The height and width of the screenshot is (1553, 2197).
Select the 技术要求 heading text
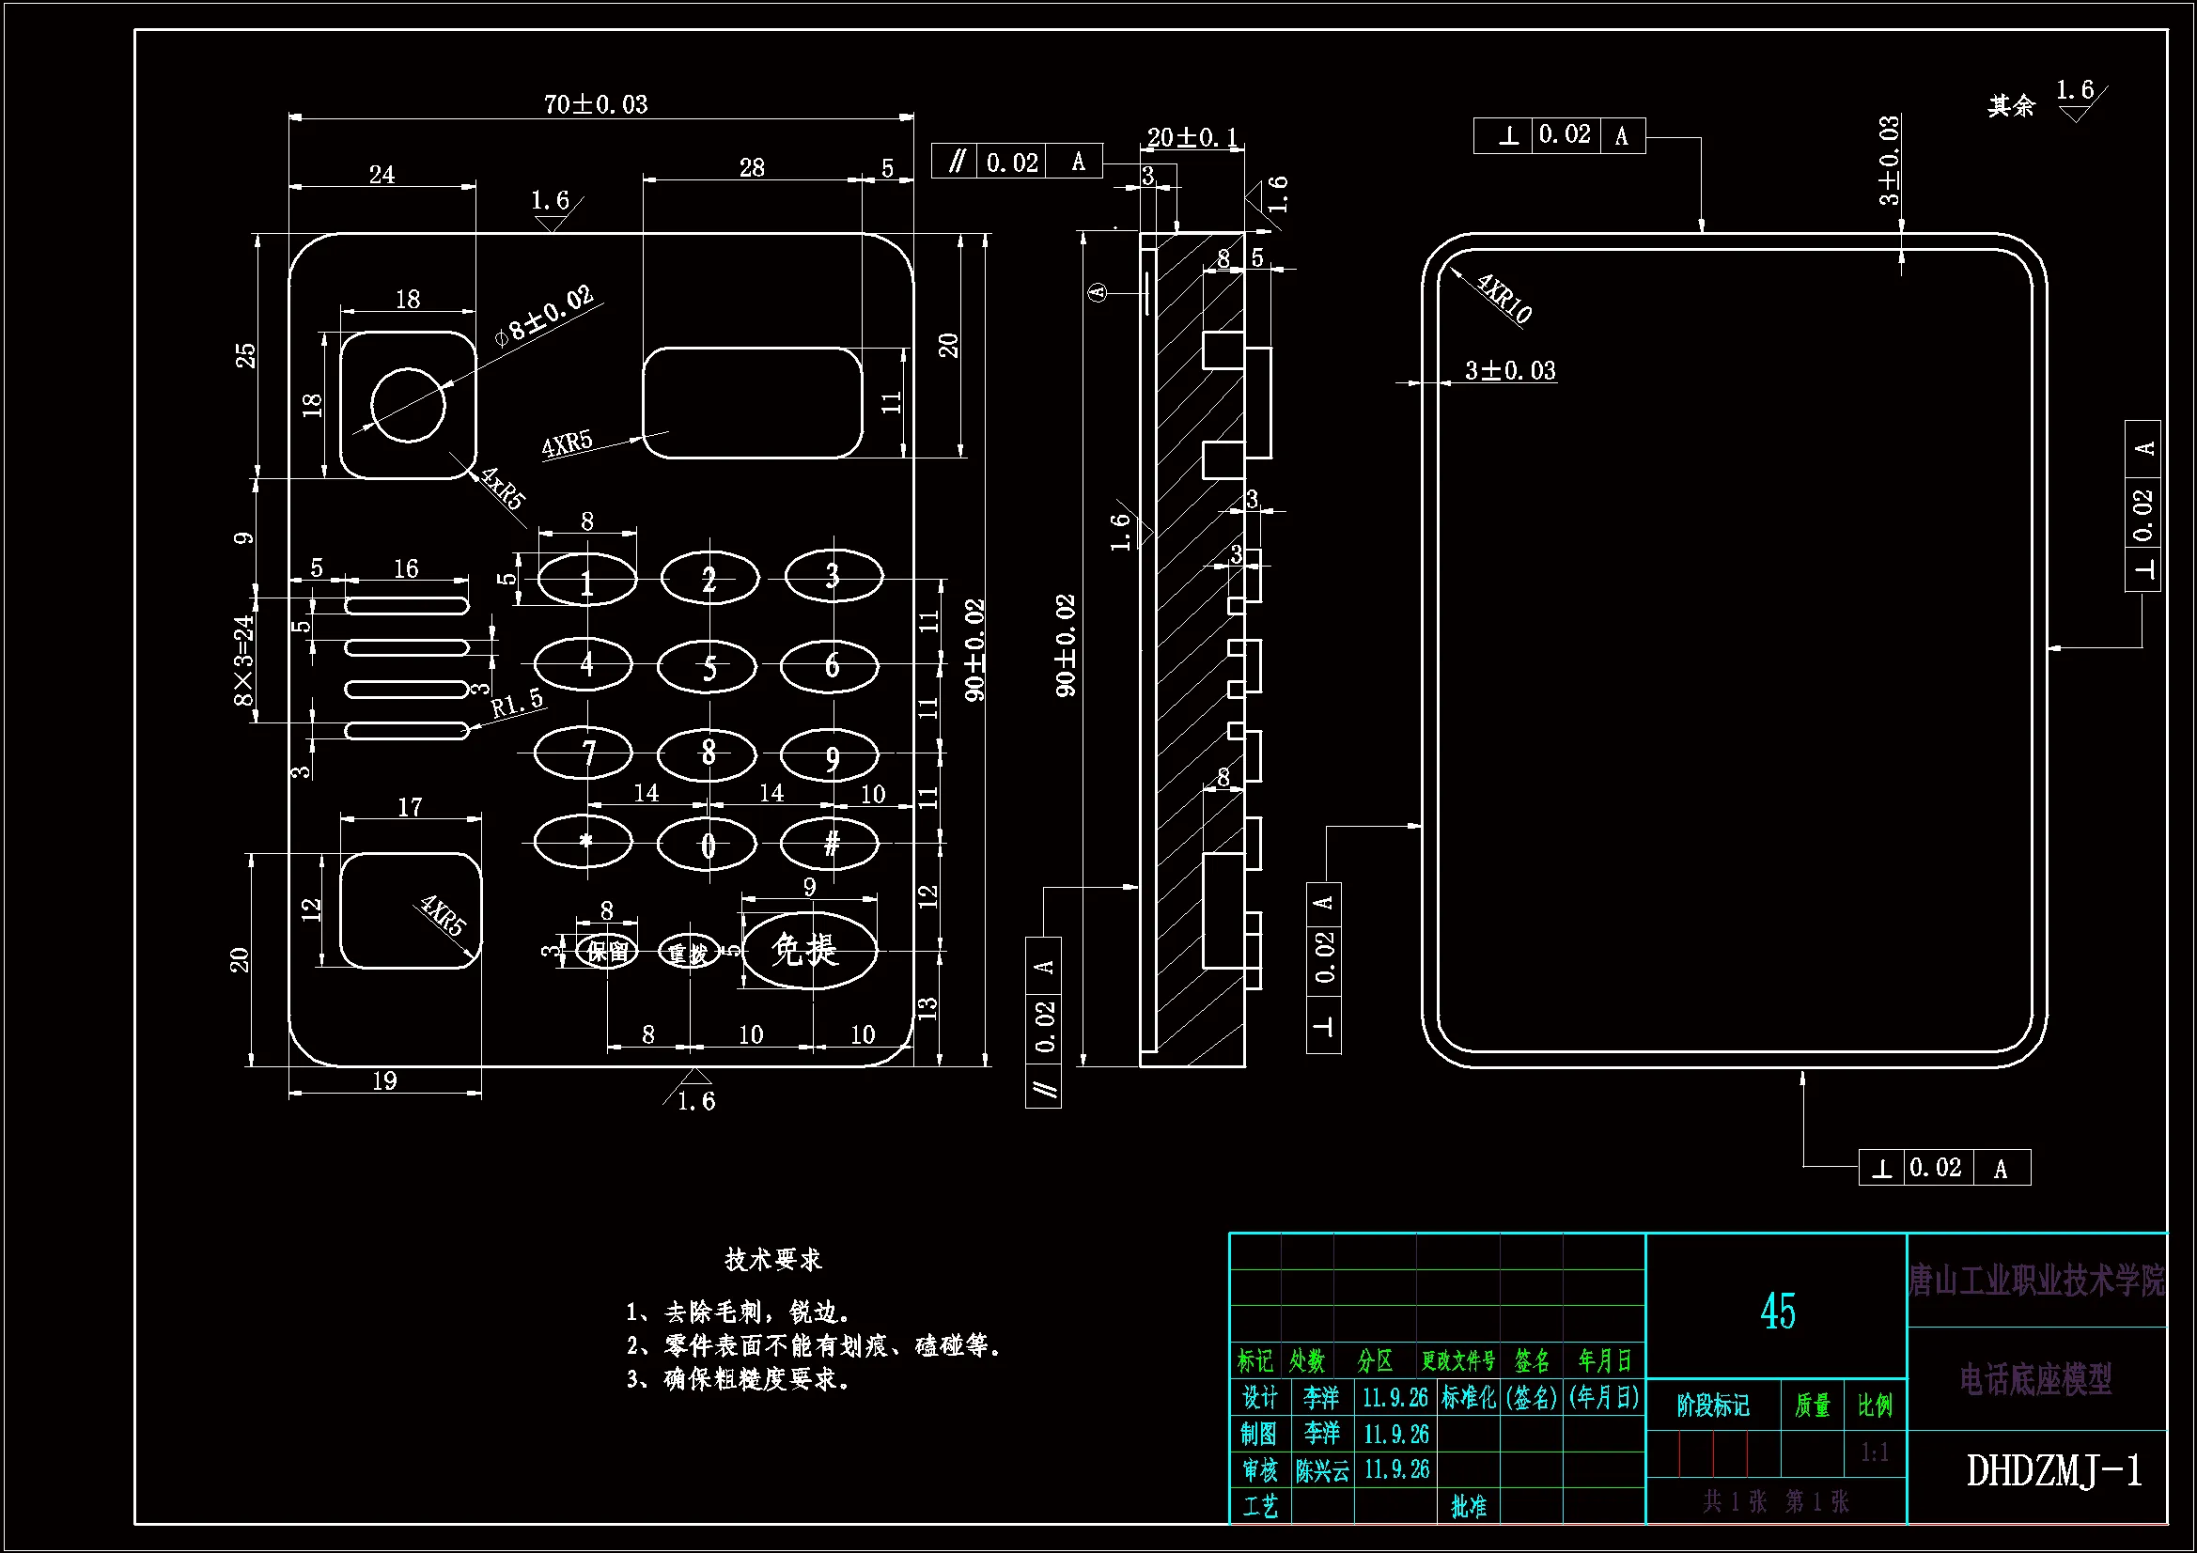click(x=773, y=1259)
